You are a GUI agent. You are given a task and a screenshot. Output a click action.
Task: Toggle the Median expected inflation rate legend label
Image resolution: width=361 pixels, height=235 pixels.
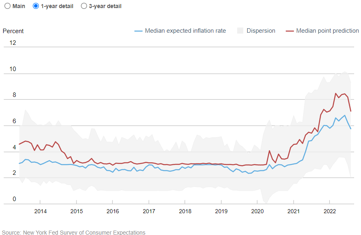pos(185,31)
